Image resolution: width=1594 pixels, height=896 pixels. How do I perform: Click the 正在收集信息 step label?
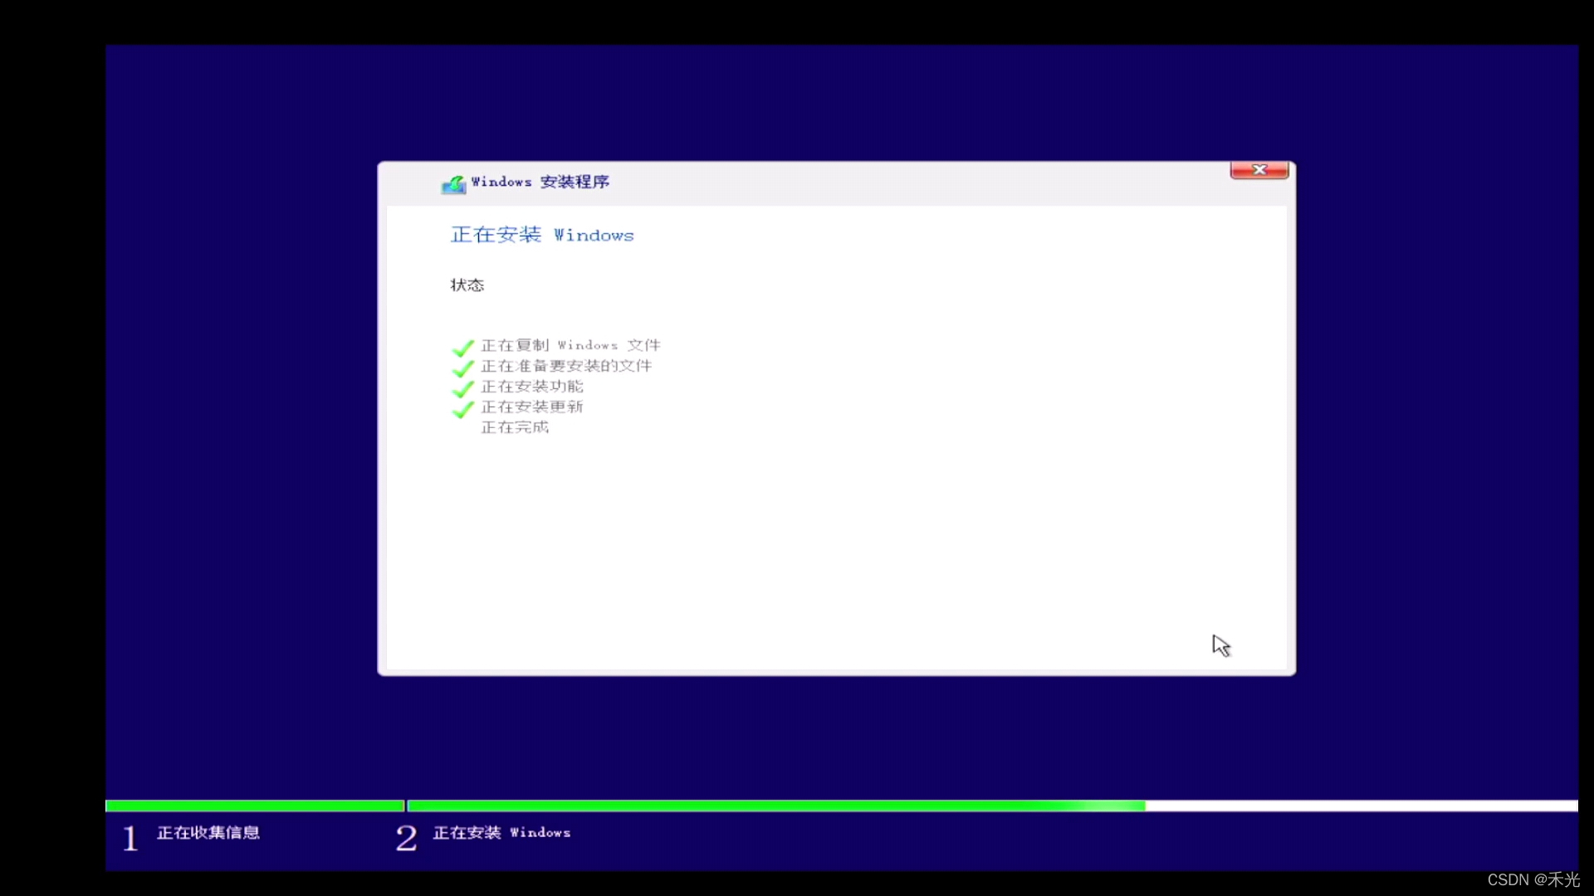tap(208, 832)
